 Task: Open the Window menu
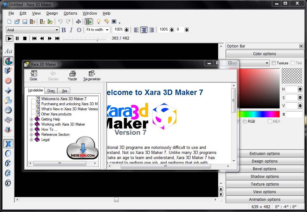(90, 13)
